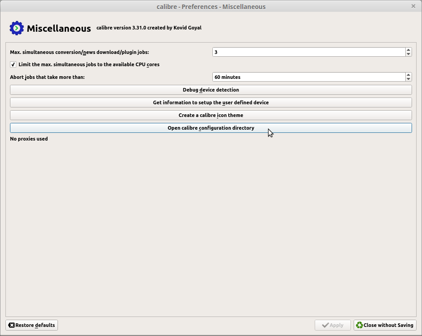Click the Max. simultaneous conversion jobs label

[79, 52]
